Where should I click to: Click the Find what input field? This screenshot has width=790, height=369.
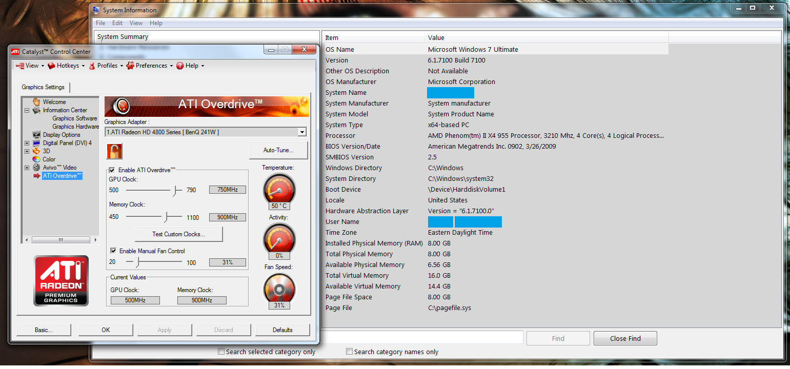[420, 337]
